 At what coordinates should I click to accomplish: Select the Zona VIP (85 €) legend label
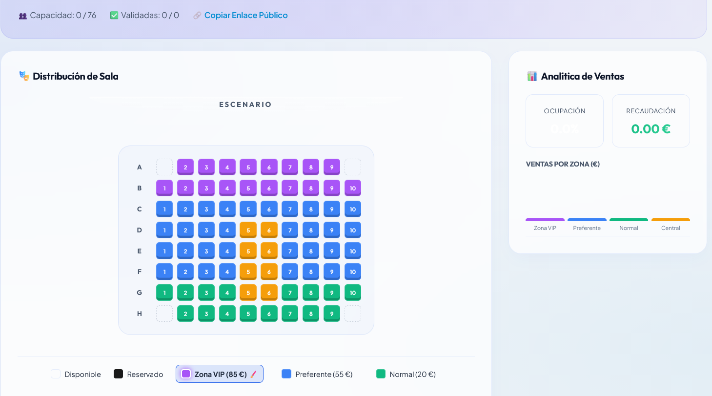(x=221, y=375)
